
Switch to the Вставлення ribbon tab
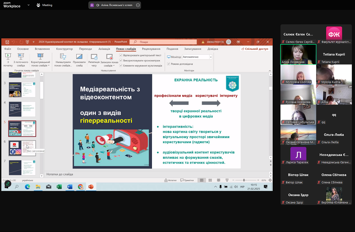pos(42,49)
